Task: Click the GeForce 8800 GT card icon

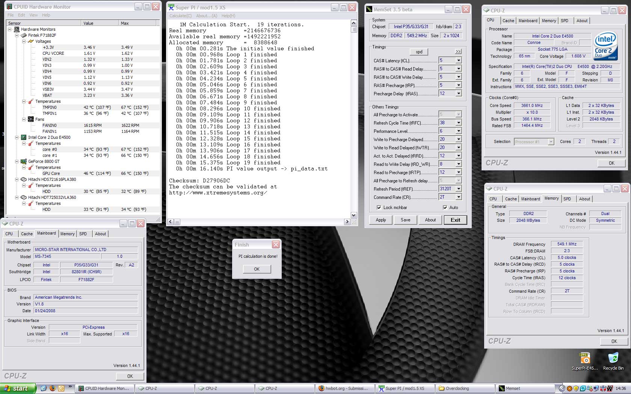Action: click(x=24, y=161)
